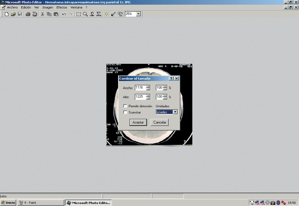The width and height of the screenshot is (299, 206).
Task: Decrease Alto percent value with down arrow
Action: tap(165, 98)
